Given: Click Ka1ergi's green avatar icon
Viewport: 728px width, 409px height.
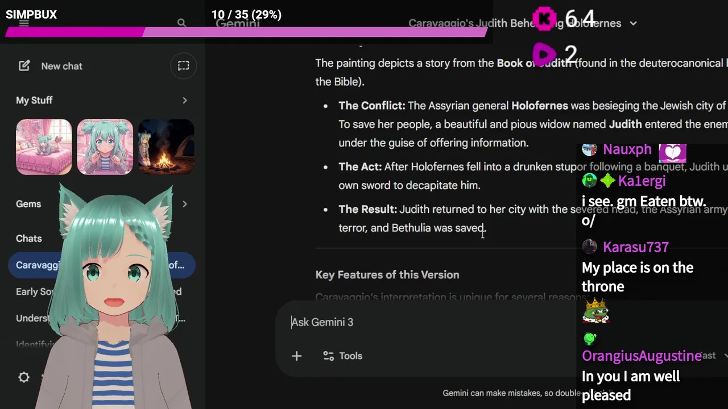Looking at the screenshot, I should 590,181.
